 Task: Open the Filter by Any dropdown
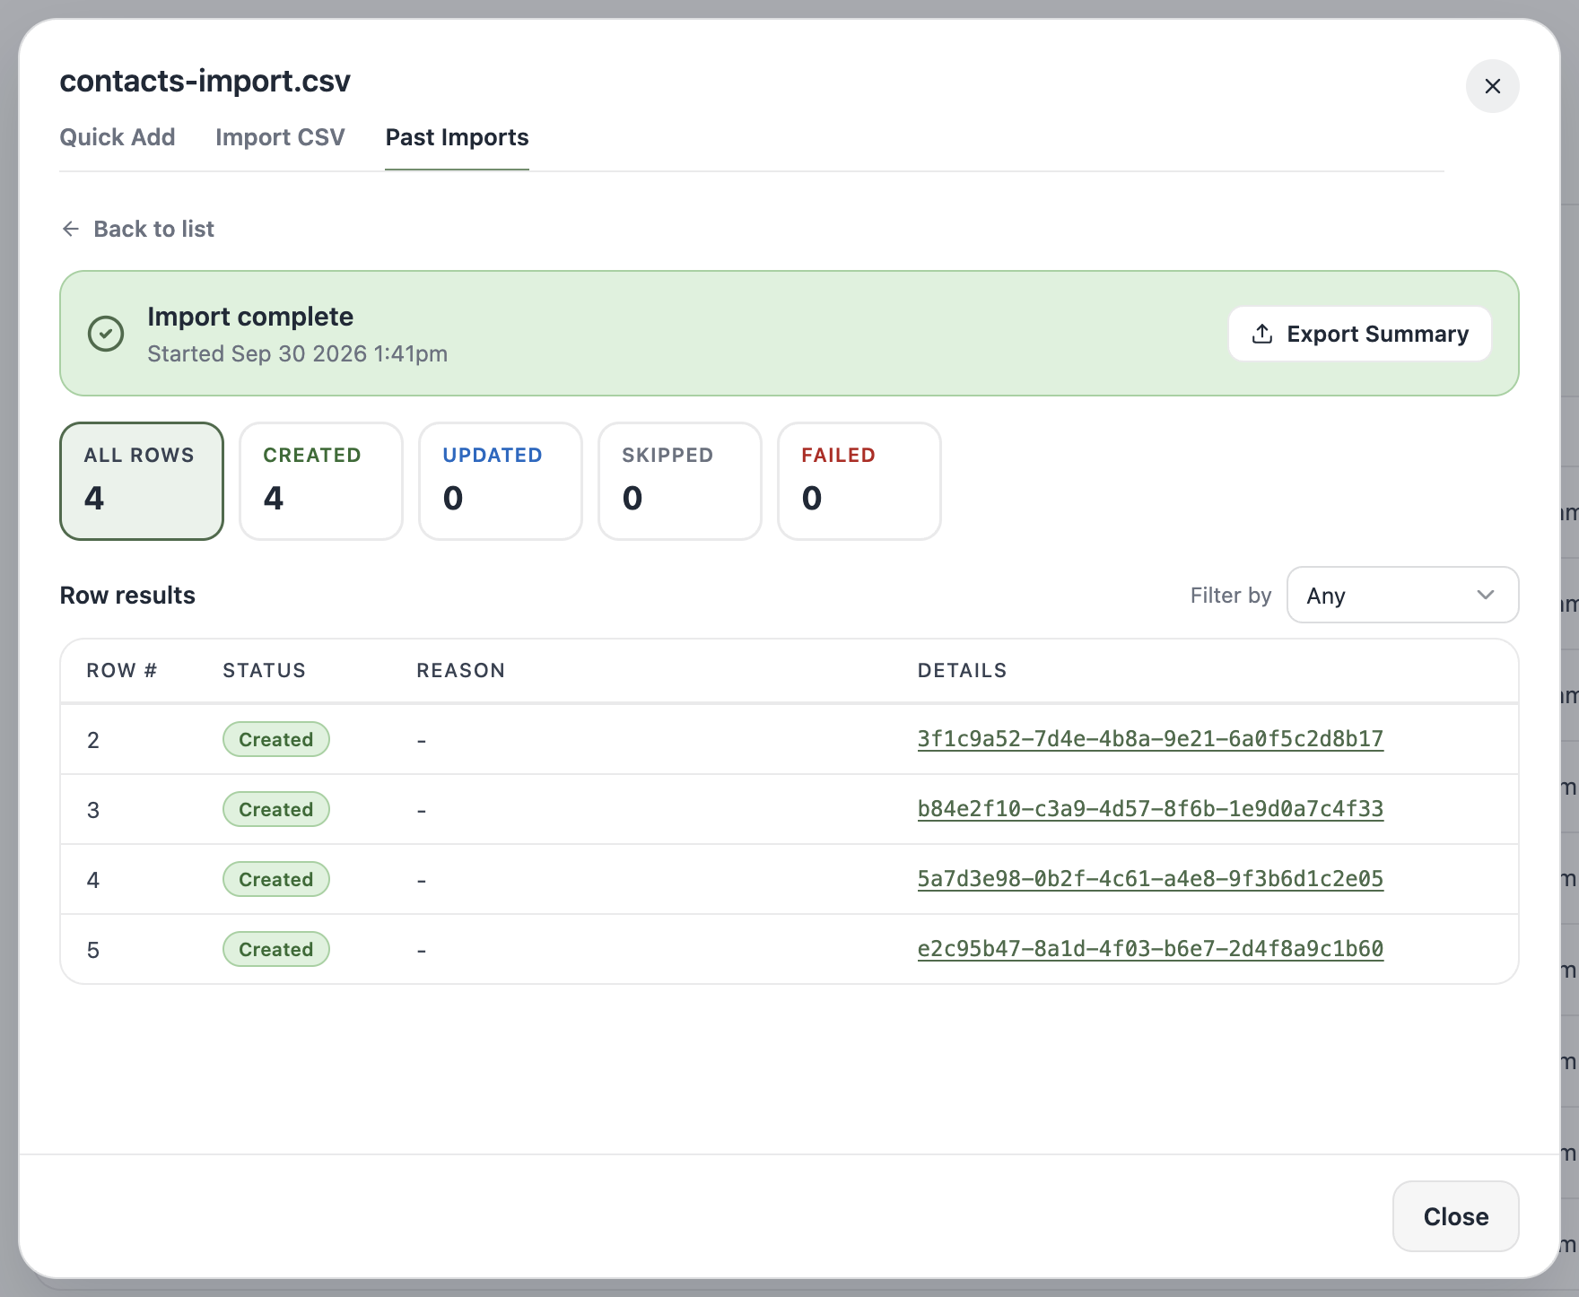(1402, 595)
